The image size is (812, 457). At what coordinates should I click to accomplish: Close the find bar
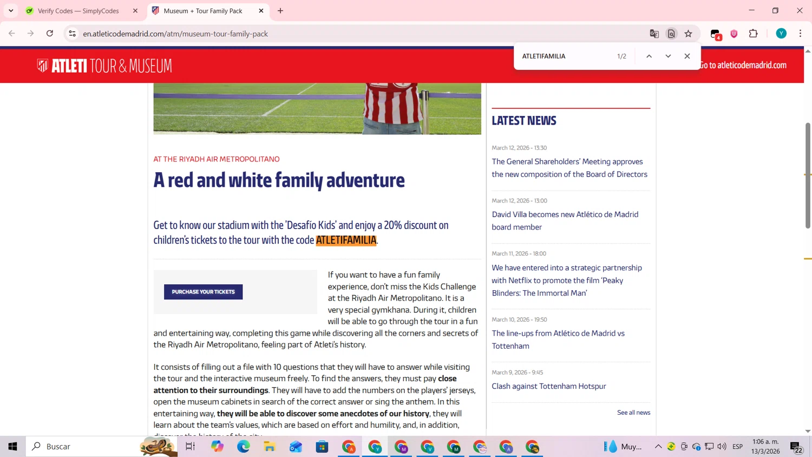point(687,56)
